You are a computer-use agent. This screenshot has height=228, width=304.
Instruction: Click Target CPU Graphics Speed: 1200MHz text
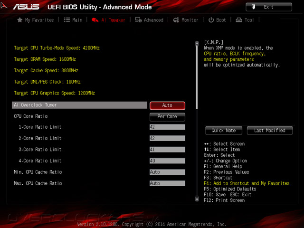(x=54, y=93)
